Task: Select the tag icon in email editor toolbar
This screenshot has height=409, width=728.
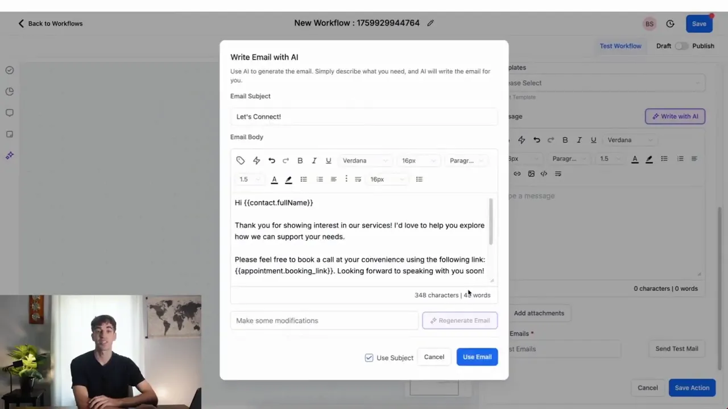Action: [x=240, y=160]
